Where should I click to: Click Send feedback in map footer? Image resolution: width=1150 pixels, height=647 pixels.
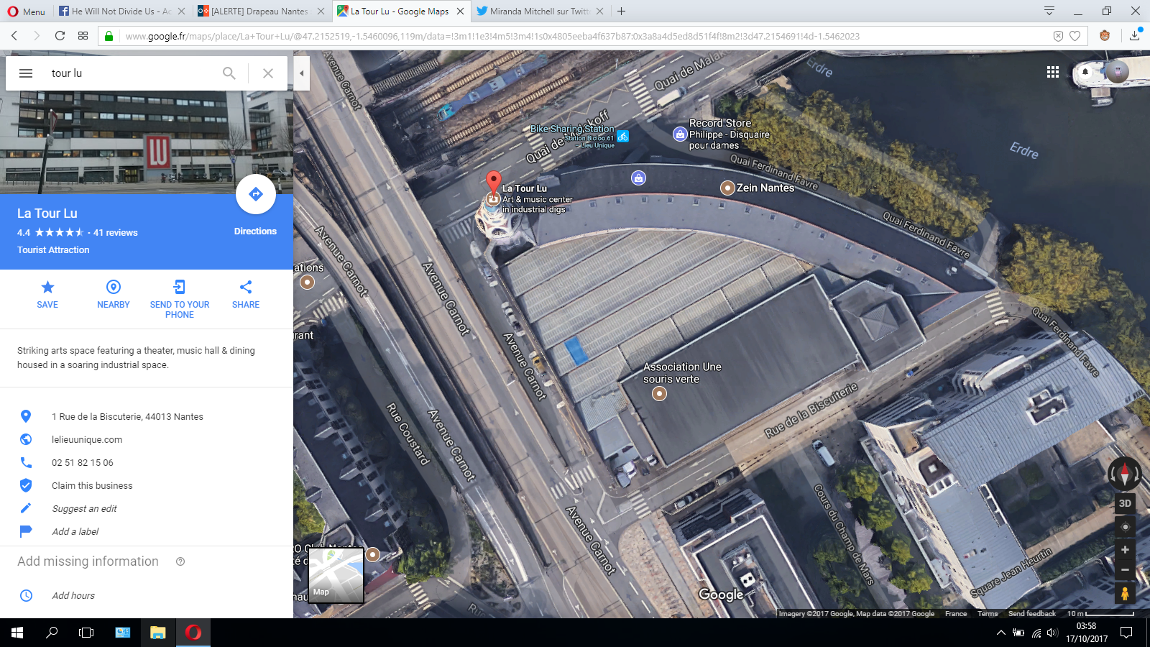pyautogui.click(x=1032, y=614)
